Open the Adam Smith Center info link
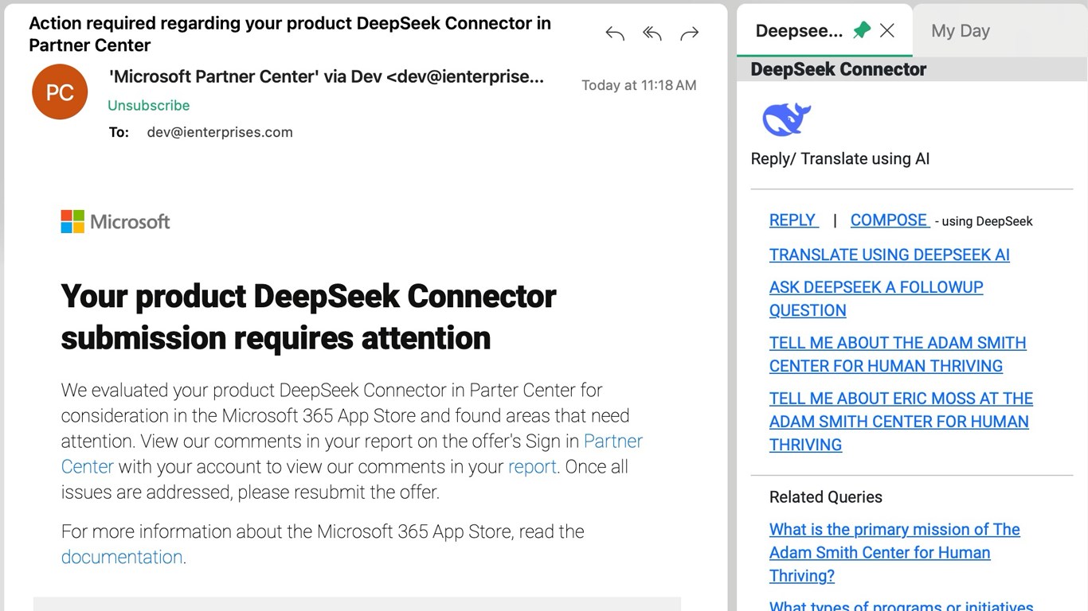The image size is (1088, 611). pyautogui.click(x=897, y=354)
